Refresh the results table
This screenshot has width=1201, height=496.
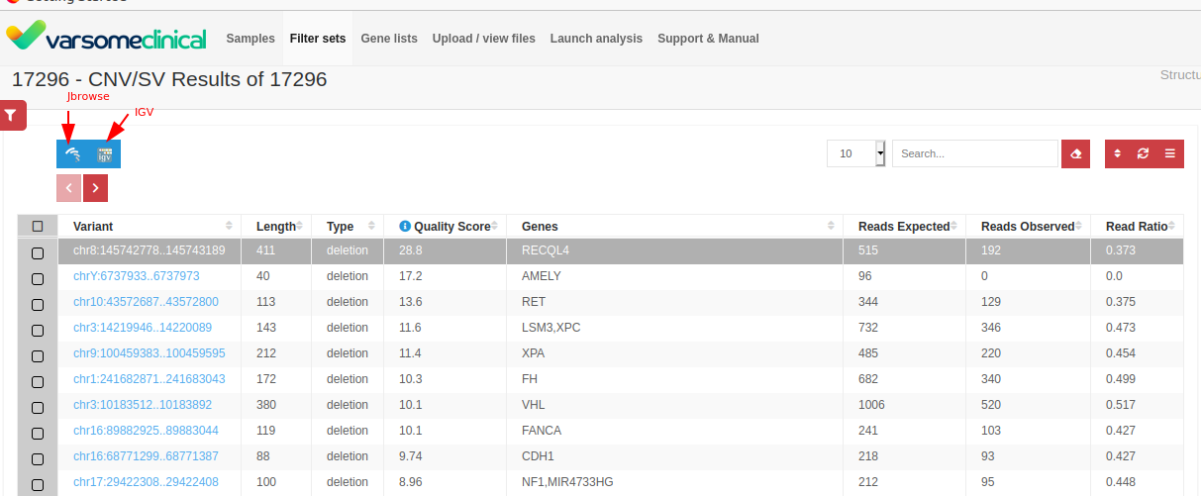tap(1144, 153)
